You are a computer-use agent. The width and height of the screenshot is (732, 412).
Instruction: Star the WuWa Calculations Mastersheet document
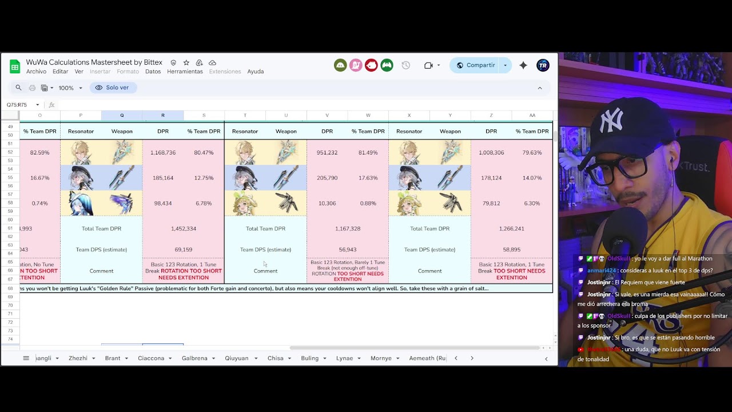click(x=186, y=62)
